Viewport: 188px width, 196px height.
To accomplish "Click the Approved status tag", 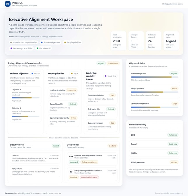I will tap(74, 162).
